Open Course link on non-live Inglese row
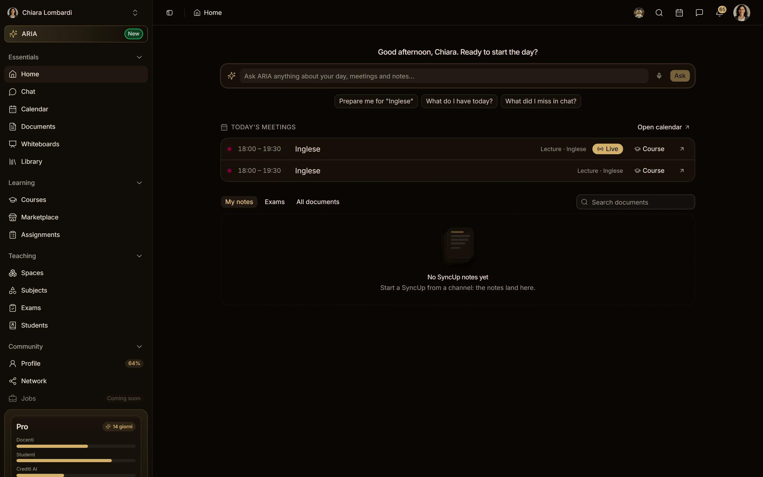This screenshot has height=477, width=763. point(649,171)
